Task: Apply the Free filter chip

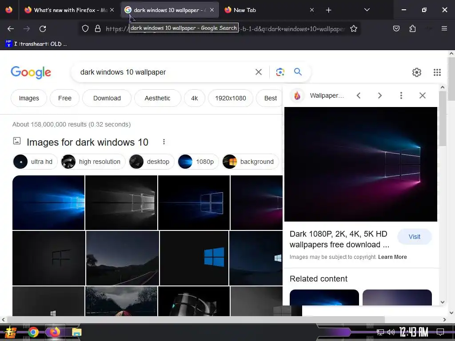Action: [x=65, y=98]
